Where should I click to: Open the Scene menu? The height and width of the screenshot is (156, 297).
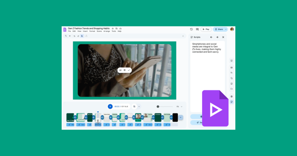(x=99, y=31)
